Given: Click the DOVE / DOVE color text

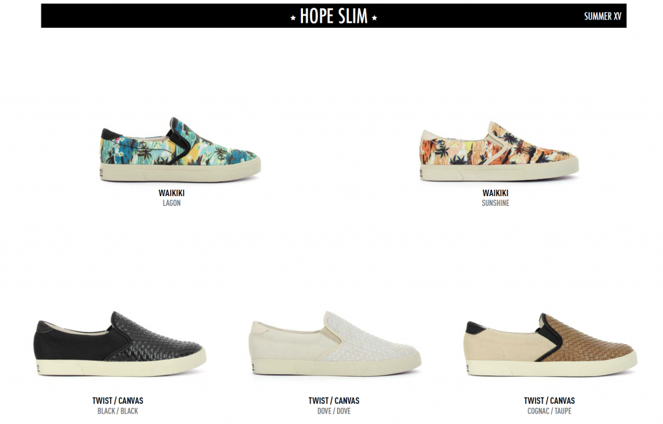Looking at the screenshot, I should pyautogui.click(x=333, y=411).
